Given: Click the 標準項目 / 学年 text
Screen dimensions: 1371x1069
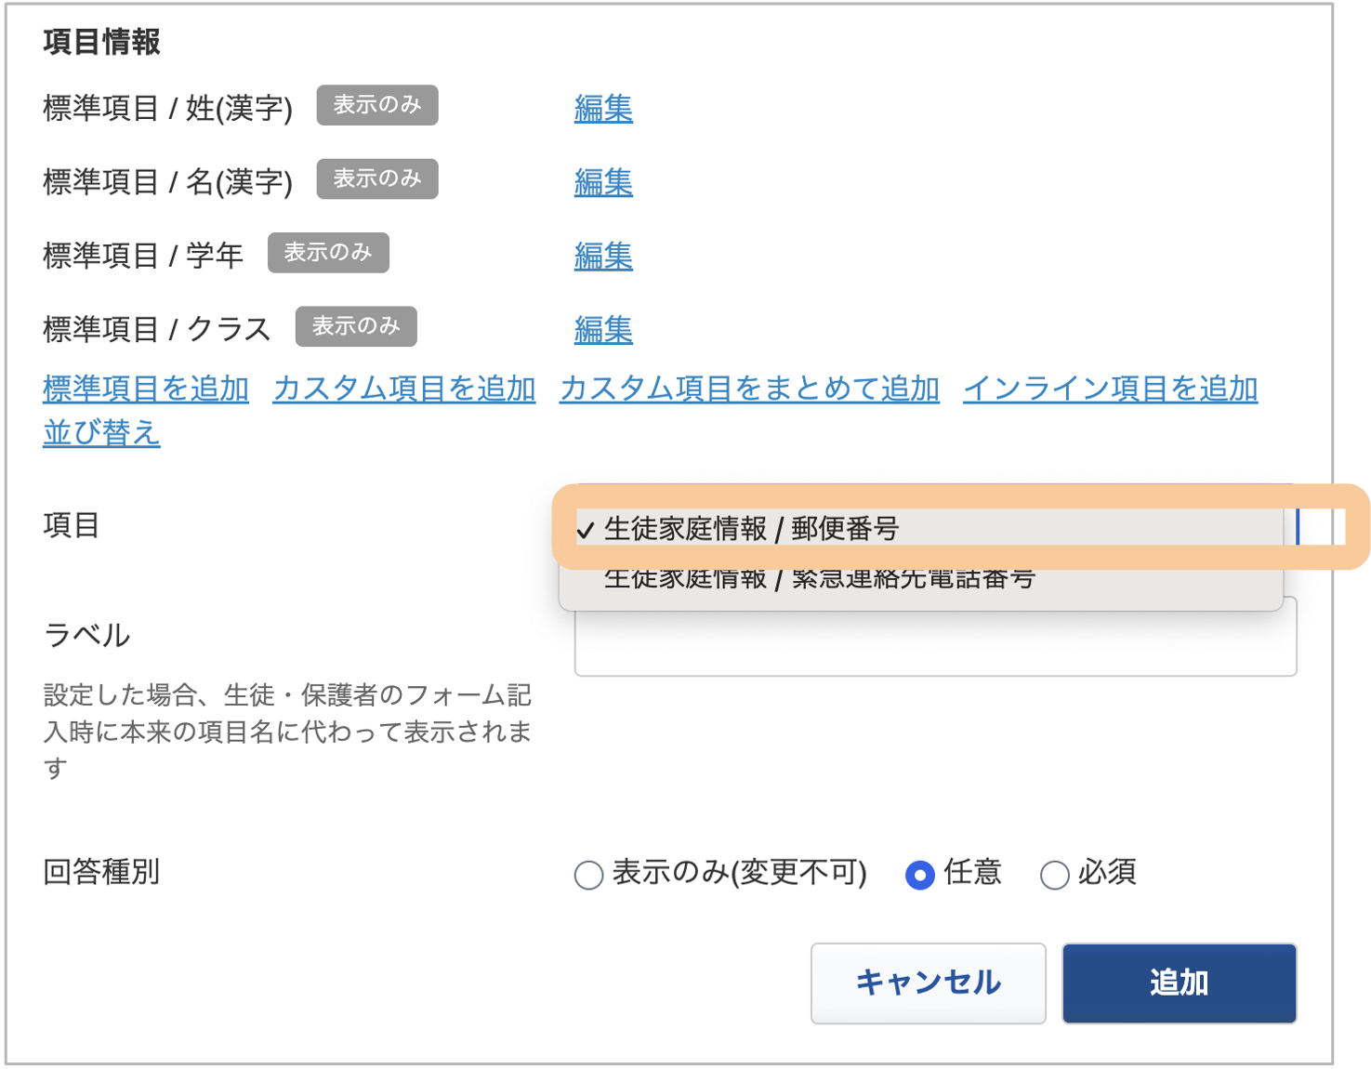Looking at the screenshot, I should point(143,255).
